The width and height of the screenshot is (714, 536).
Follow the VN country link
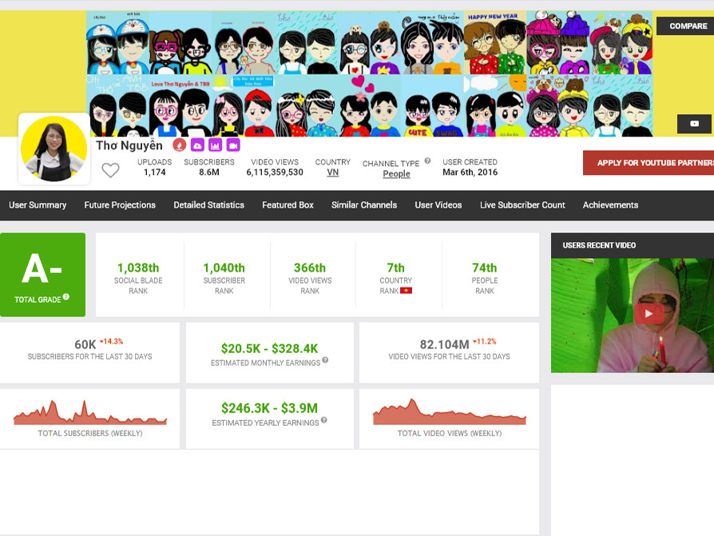[332, 173]
